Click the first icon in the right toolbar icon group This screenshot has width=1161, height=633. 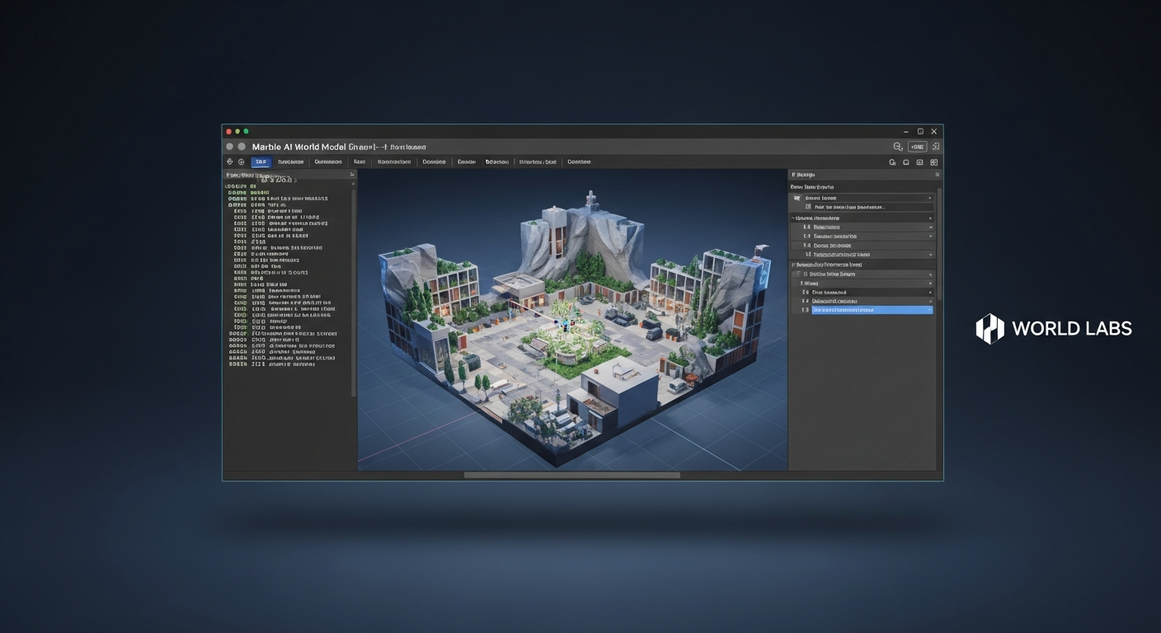click(892, 162)
